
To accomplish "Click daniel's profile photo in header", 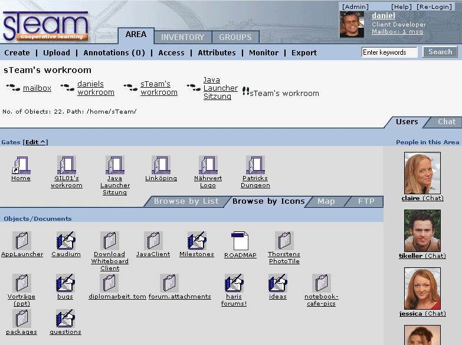I will (x=352, y=25).
